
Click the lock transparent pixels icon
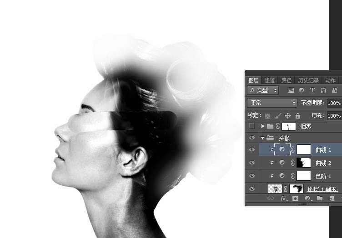coord(268,116)
